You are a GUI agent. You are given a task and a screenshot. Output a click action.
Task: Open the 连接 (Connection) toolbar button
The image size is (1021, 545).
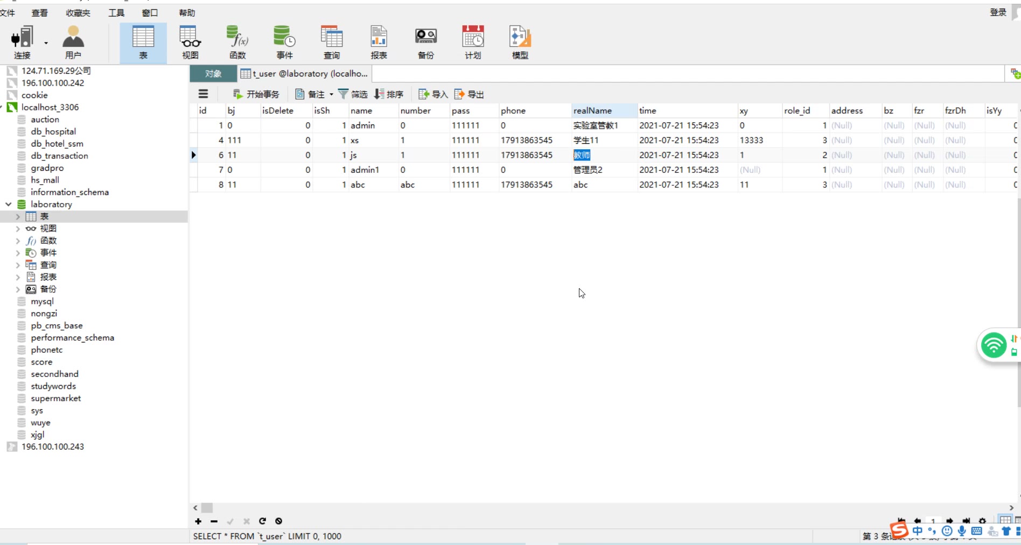[x=22, y=43]
